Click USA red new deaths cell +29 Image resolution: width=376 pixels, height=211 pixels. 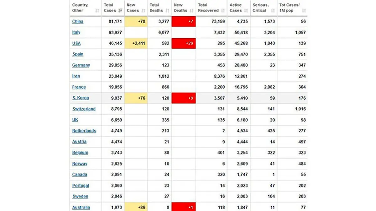coord(184,43)
